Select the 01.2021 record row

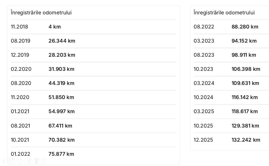93,111
